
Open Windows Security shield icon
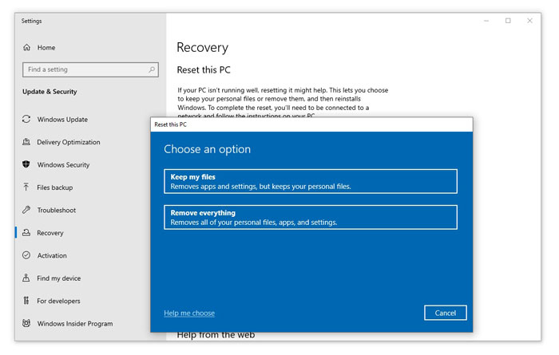pos(26,165)
